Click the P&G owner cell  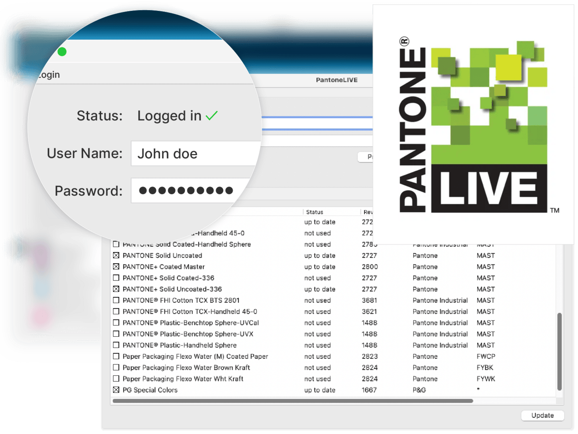[x=419, y=390]
